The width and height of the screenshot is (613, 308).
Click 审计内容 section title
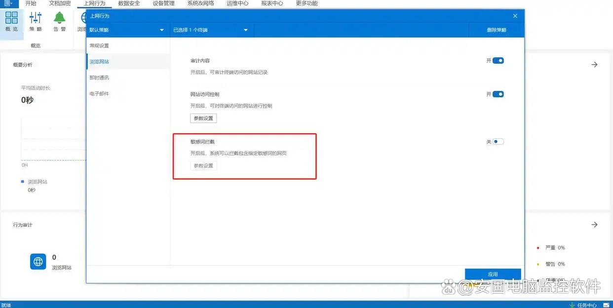200,61
